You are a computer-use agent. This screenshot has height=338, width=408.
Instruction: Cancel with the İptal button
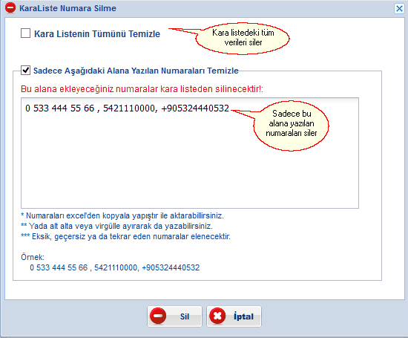[234, 316]
